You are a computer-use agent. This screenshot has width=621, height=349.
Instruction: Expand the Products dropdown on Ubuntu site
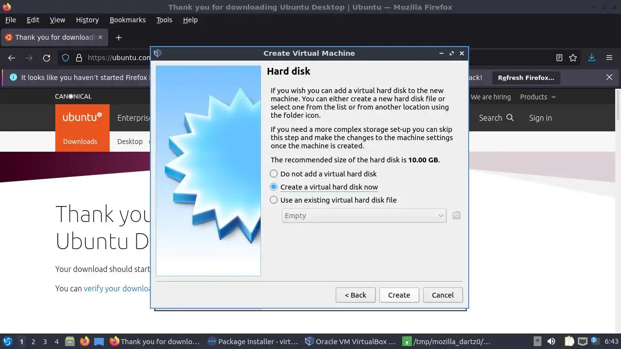538,96
